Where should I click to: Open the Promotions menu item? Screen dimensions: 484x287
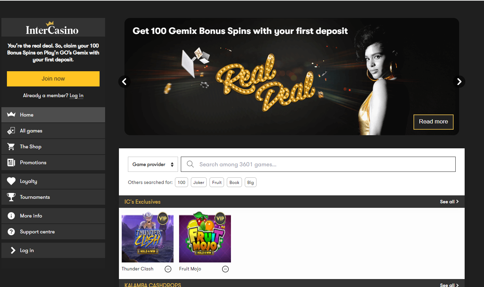(x=53, y=163)
